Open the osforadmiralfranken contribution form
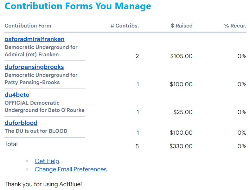Screen dimensions: 250x190 (x=35, y=39)
